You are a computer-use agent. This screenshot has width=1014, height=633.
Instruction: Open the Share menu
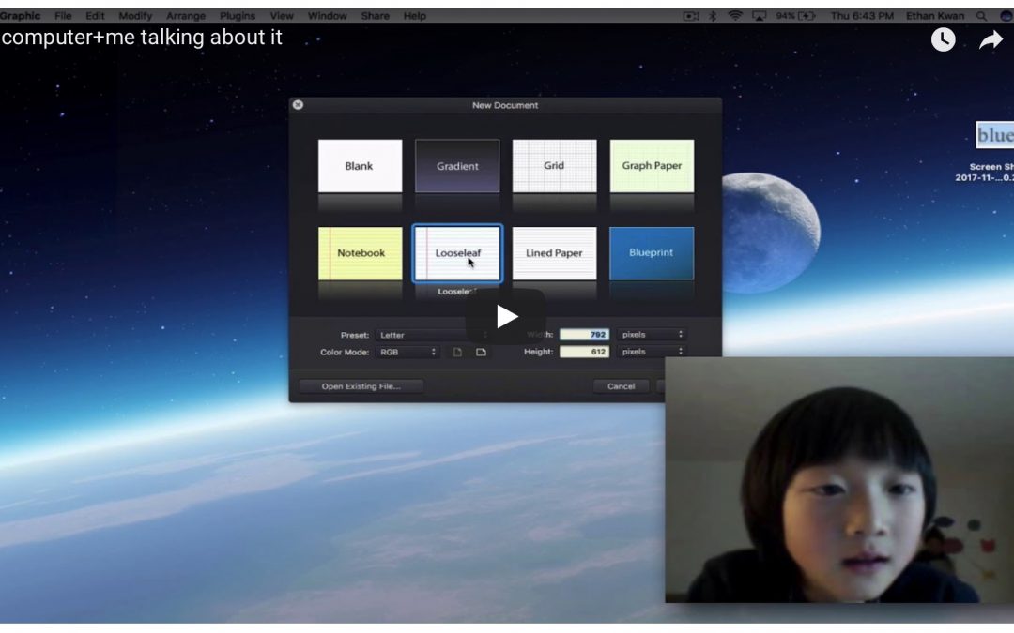(x=375, y=16)
